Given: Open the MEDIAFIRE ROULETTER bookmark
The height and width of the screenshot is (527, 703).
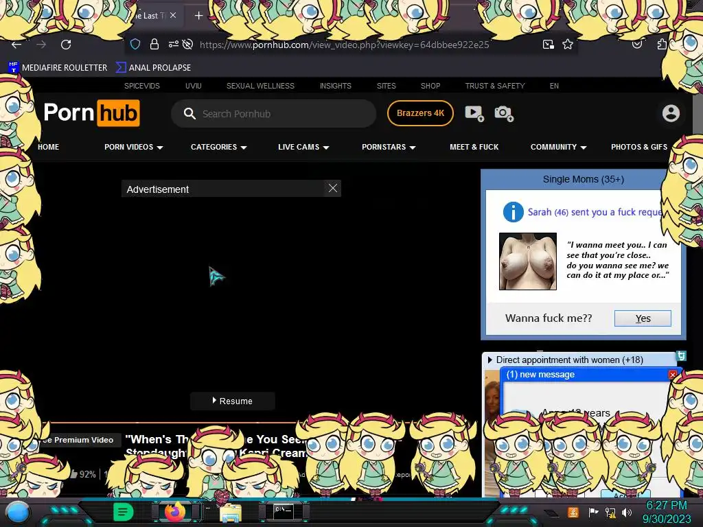Looking at the screenshot, I should click(58, 68).
